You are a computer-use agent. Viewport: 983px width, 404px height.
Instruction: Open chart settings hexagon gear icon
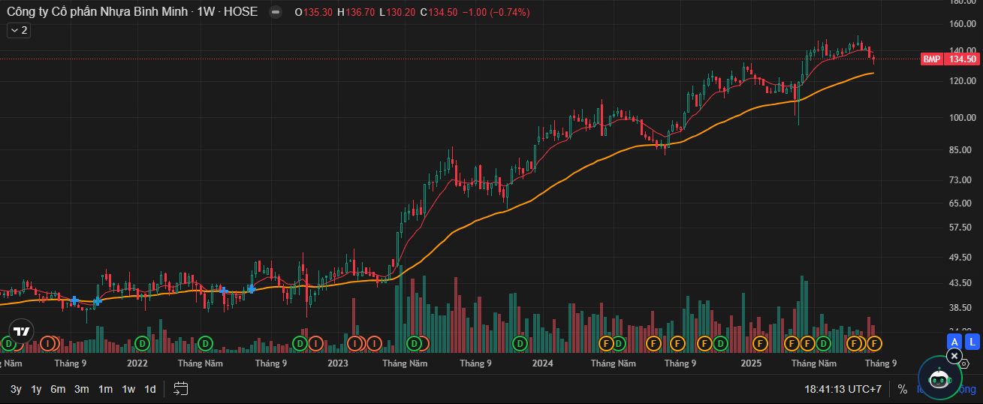[x=964, y=363]
